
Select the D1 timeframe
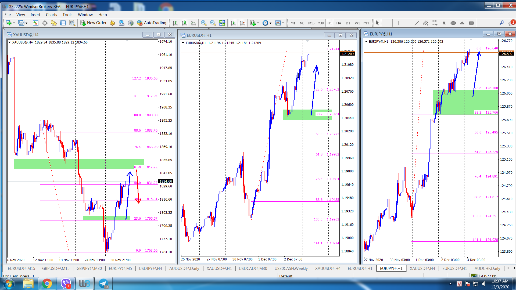pos(348,23)
